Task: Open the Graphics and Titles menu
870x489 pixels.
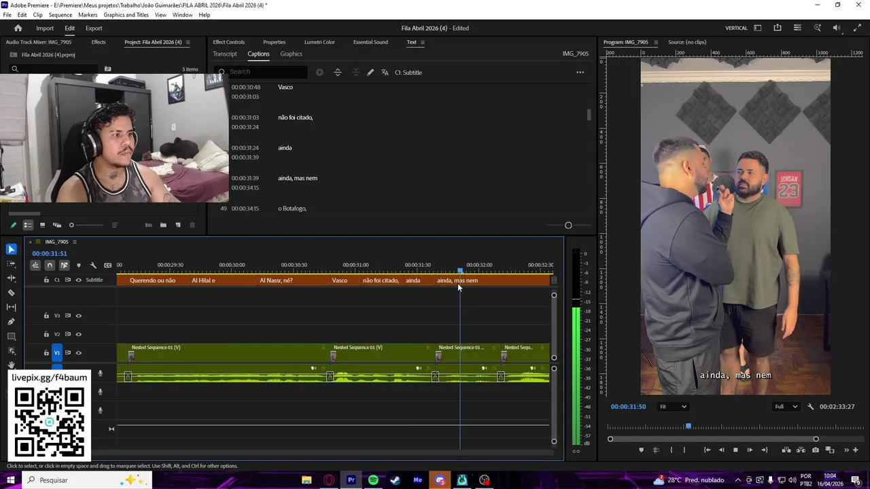Action: coord(126,14)
